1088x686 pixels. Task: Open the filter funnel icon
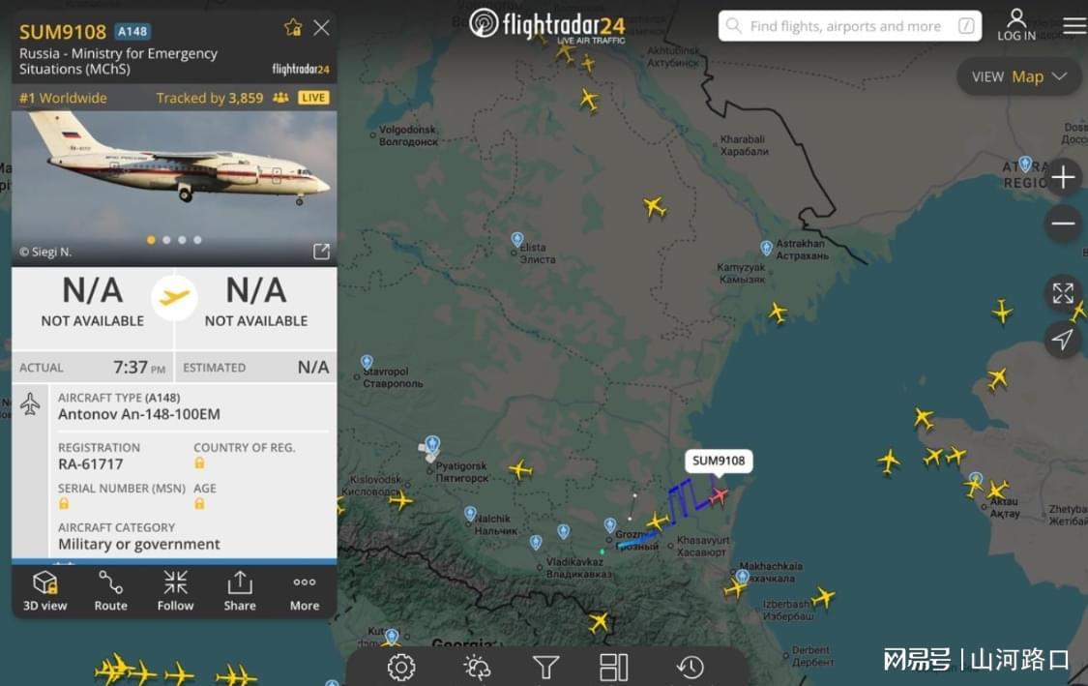(x=546, y=668)
